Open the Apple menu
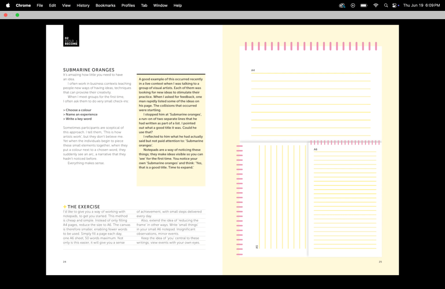This screenshot has height=289, width=445. (8, 5)
